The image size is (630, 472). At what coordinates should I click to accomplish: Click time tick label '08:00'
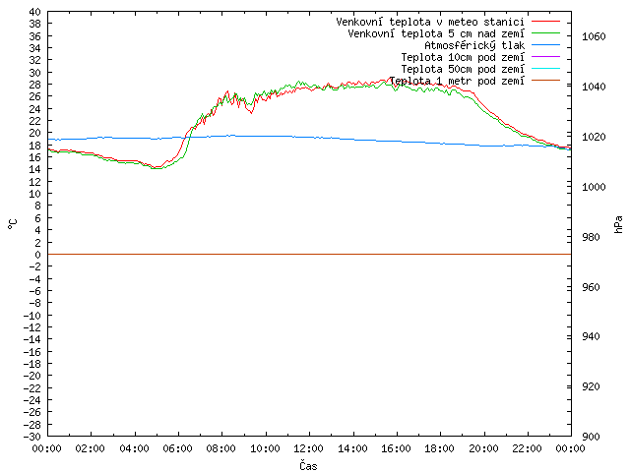coord(220,448)
